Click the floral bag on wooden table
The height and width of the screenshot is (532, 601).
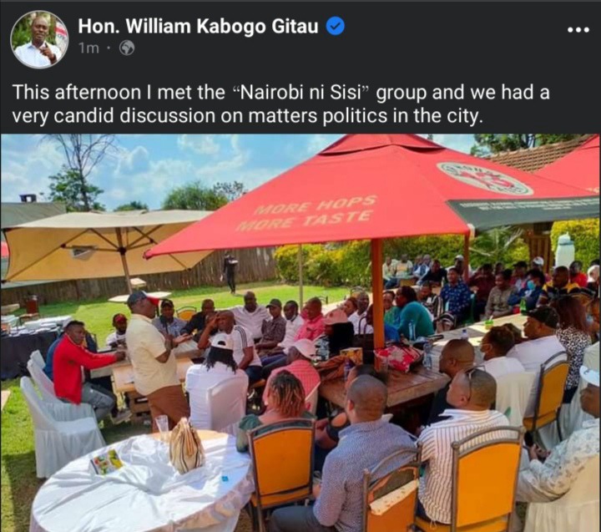pyautogui.click(x=398, y=357)
